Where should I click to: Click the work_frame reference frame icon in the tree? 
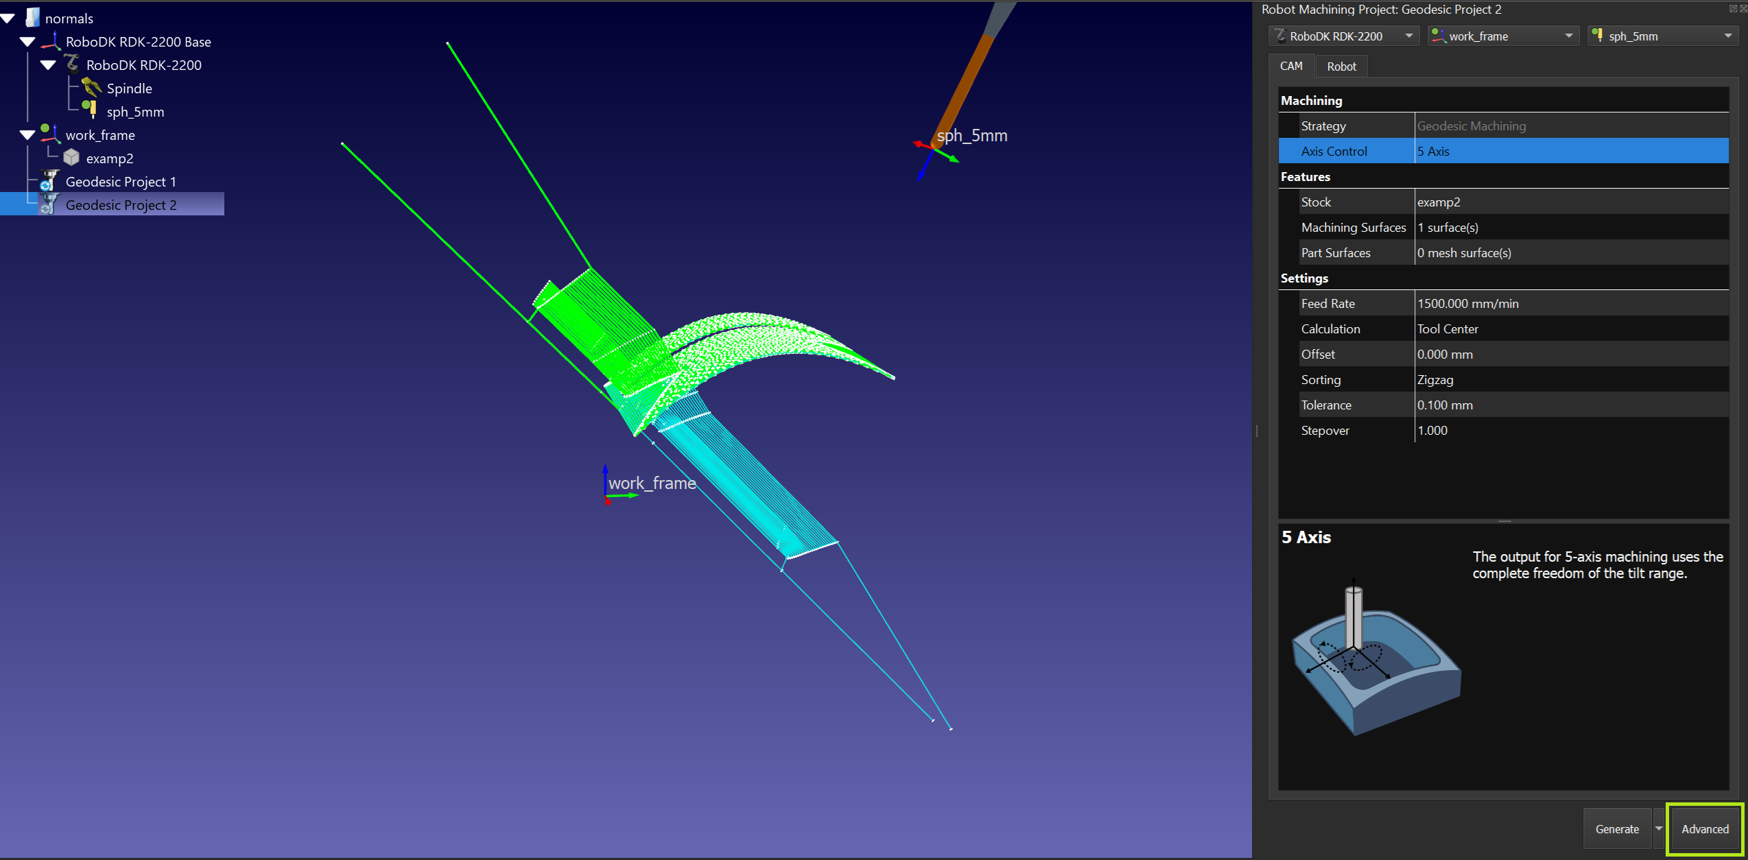tap(49, 134)
